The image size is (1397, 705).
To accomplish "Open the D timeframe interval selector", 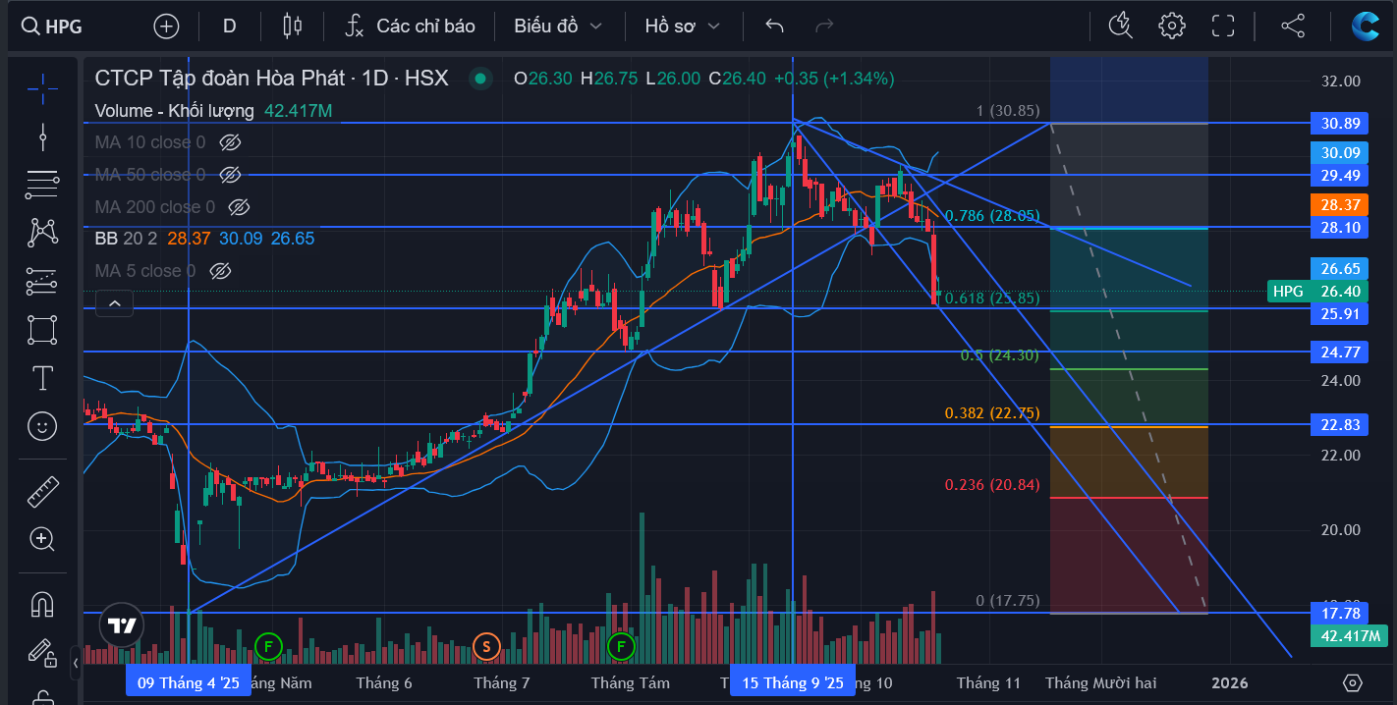I will 229,27.
